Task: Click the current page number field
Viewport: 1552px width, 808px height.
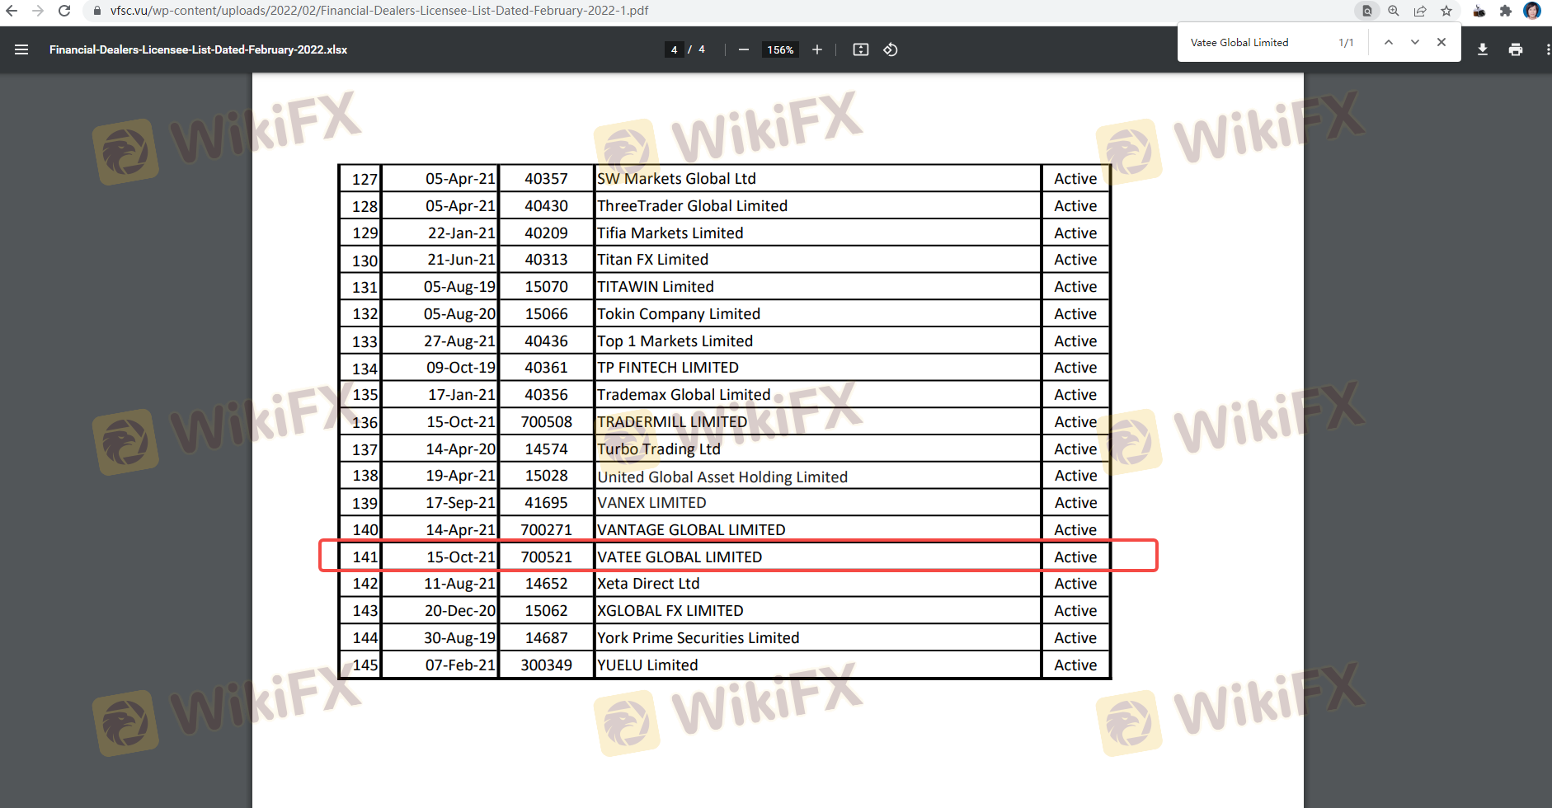Action: [x=674, y=49]
